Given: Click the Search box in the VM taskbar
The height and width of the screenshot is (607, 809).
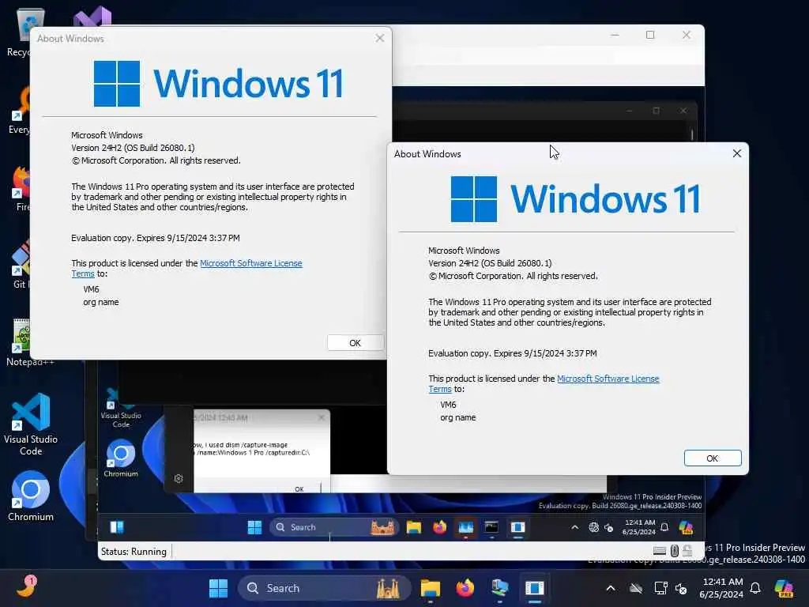Looking at the screenshot, I should click(334, 527).
